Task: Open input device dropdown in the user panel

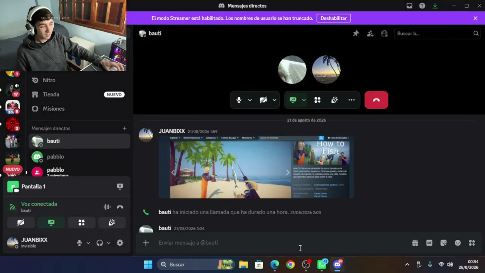Action: tap(88, 243)
